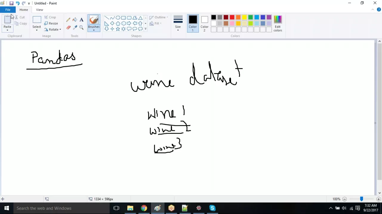Select the Color picker eyedropper tool
The height and width of the screenshot is (214, 382).
click(x=75, y=27)
